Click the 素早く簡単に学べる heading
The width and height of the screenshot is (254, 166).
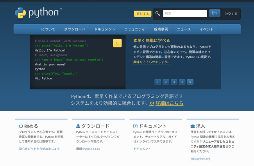(152, 41)
